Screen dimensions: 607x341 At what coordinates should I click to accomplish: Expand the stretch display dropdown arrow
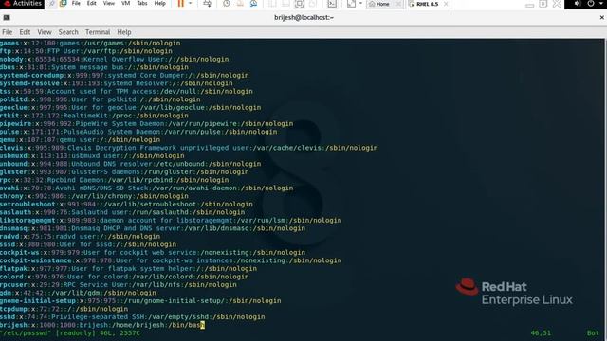[x=360, y=4]
